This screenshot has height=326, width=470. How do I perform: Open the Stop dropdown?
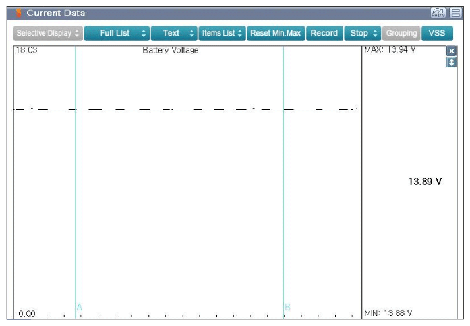point(363,33)
